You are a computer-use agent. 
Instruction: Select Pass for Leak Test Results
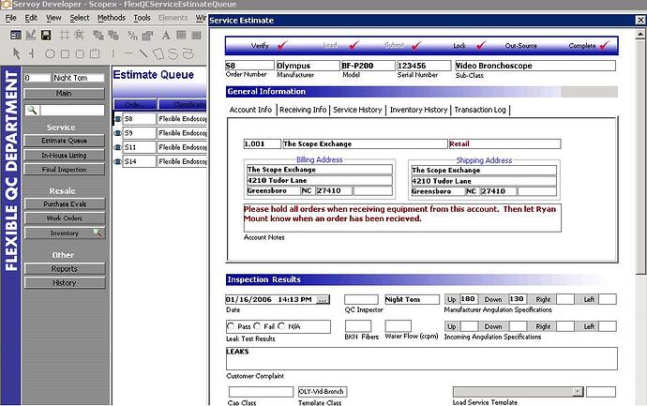tap(231, 326)
